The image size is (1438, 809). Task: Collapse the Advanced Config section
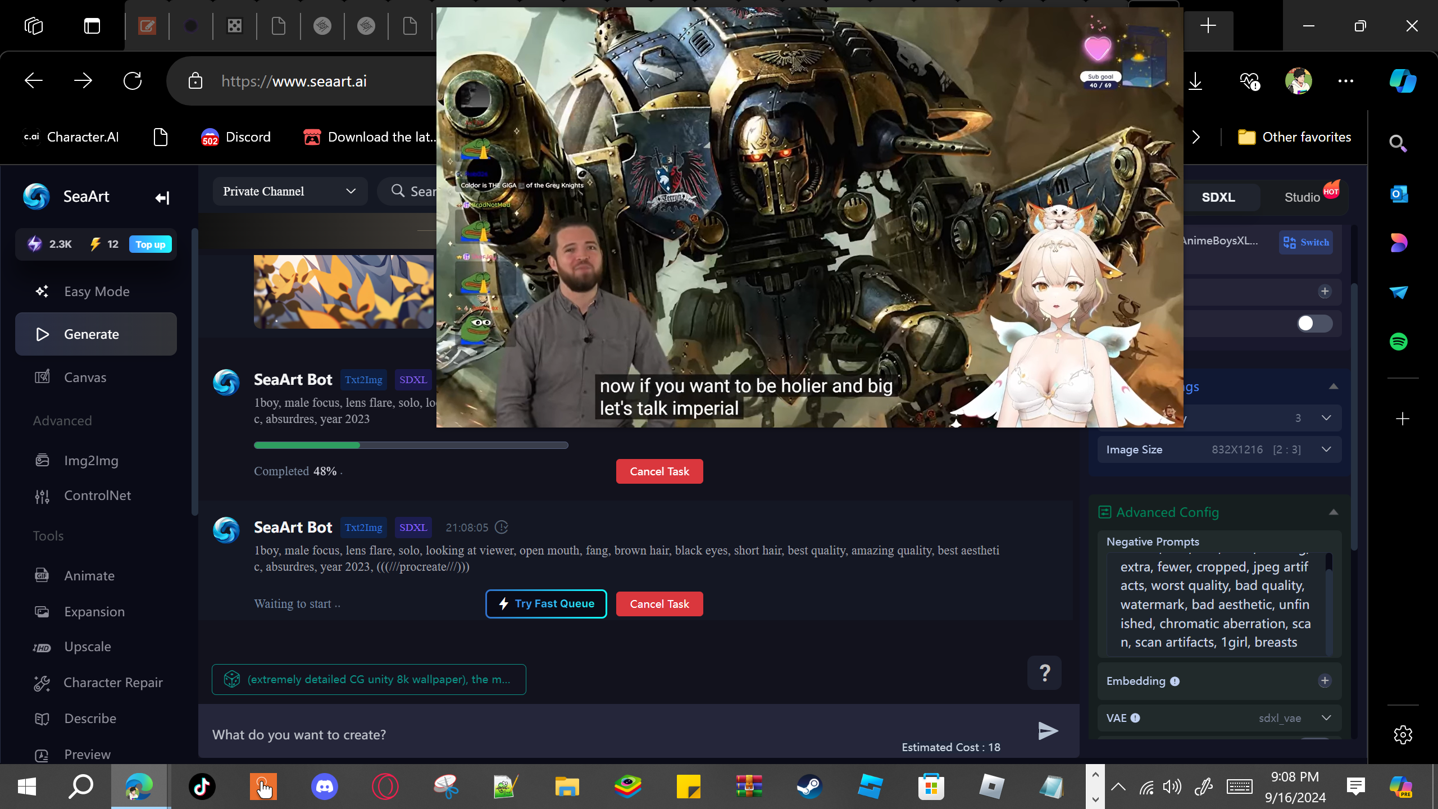pyautogui.click(x=1334, y=512)
